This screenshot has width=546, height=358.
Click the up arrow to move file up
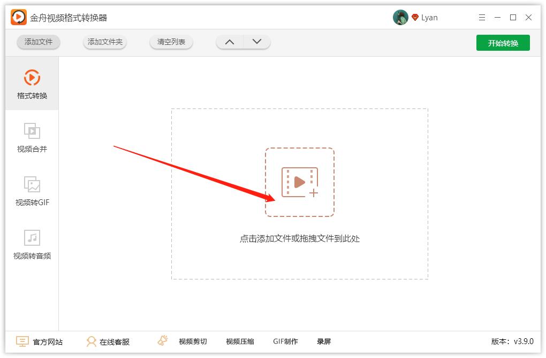pos(230,41)
